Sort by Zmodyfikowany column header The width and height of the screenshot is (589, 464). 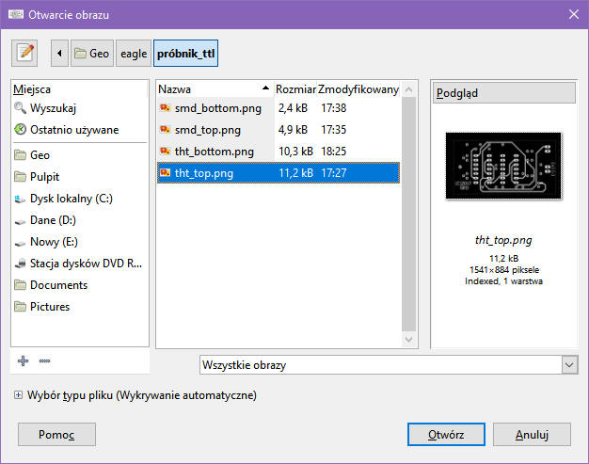(x=358, y=88)
